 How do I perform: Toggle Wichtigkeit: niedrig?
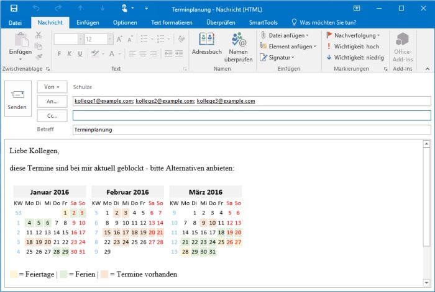click(x=355, y=58)
